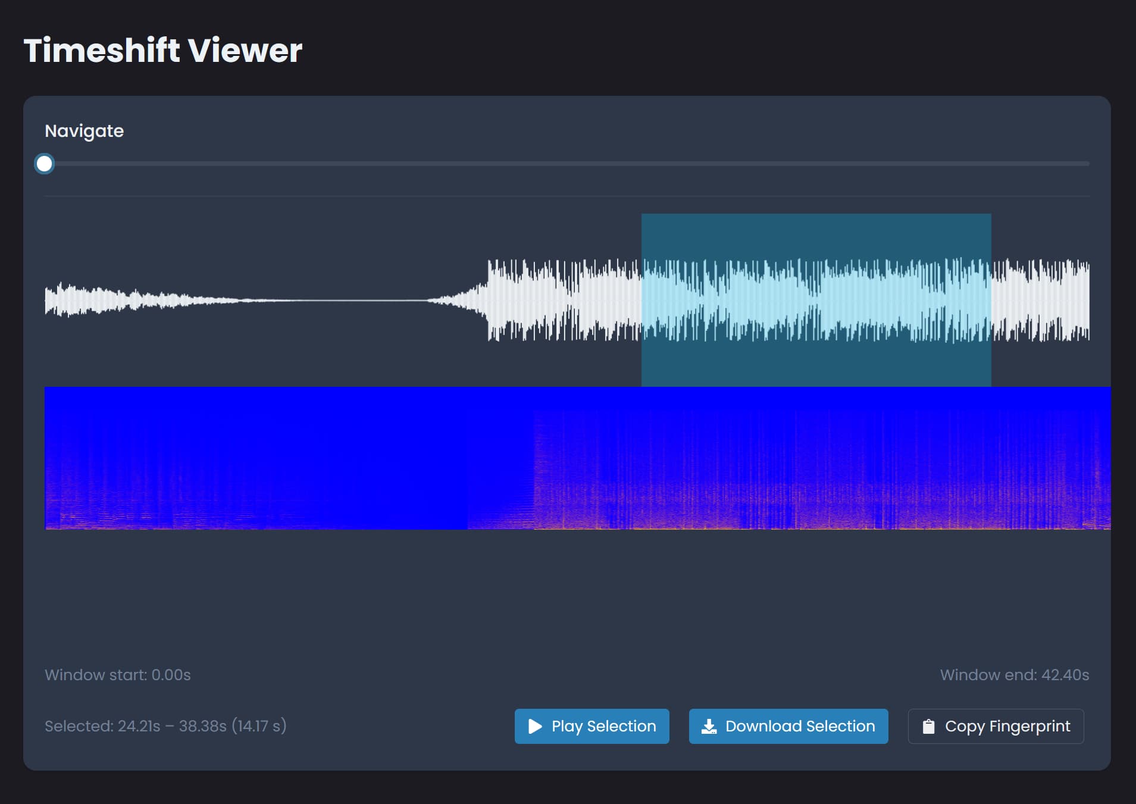Screen dimensions: 1136x804
Task: Click the Timeshift Viewer title heading
Action: pos(163,50)
